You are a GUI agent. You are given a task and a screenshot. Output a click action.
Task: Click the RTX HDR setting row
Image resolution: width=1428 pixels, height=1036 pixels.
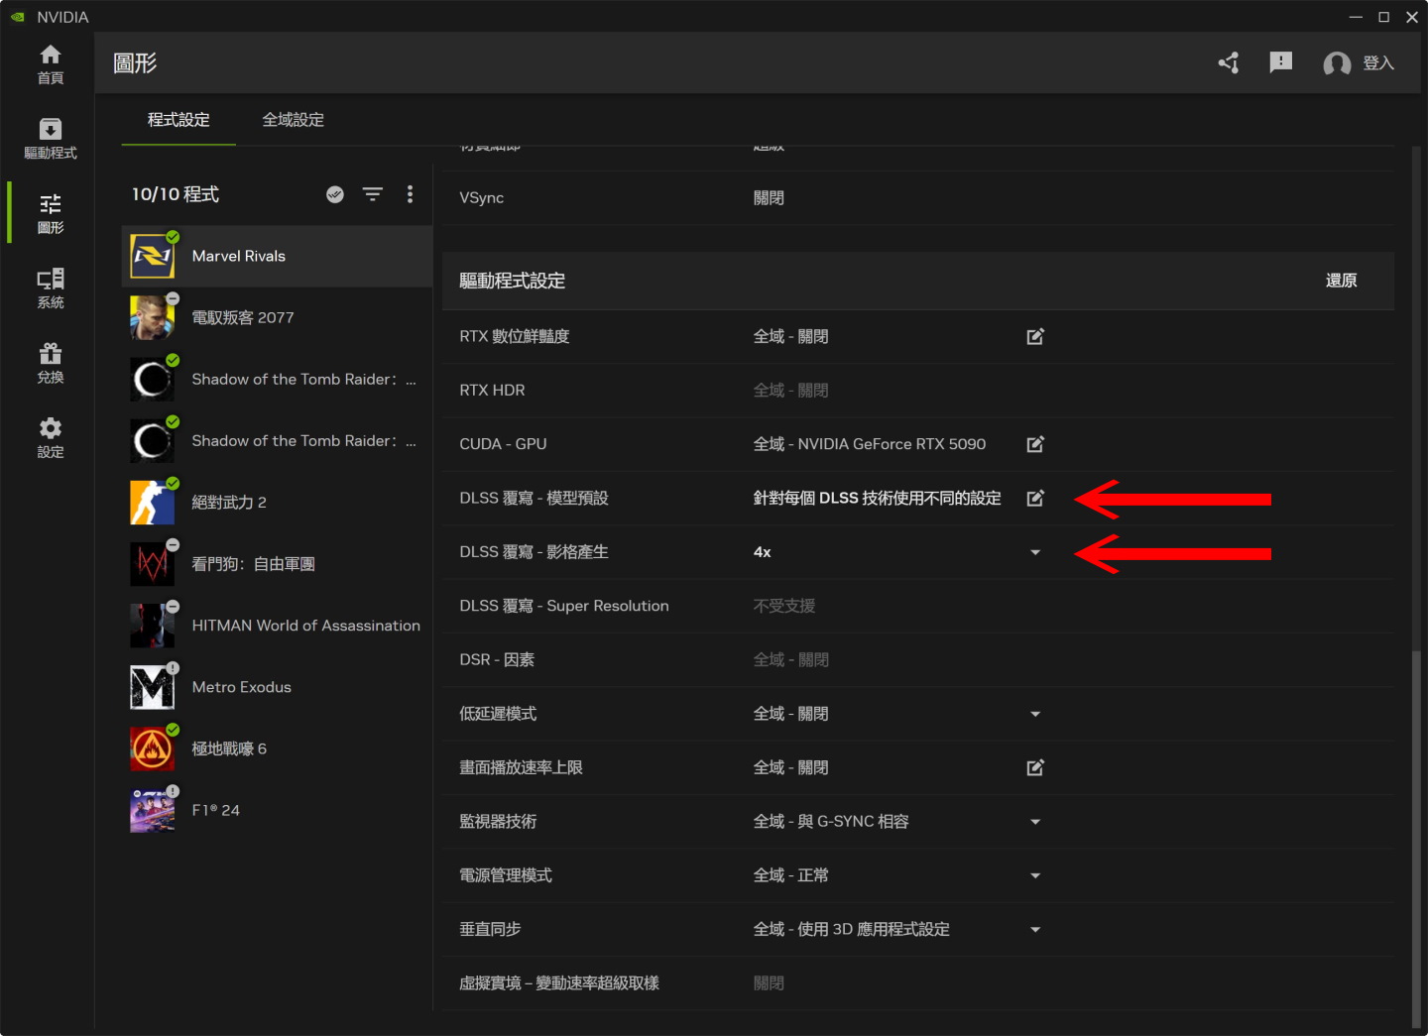pos(918,391)
